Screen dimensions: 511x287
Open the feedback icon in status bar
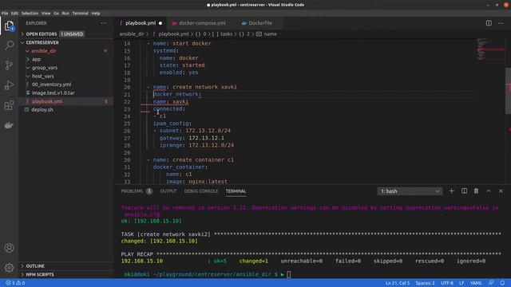[491, 283]
